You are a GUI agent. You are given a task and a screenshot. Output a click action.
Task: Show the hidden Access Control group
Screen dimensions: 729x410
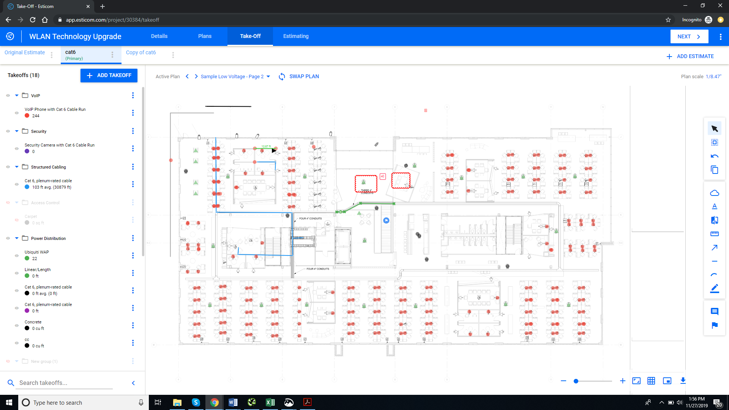tap(8, 203)
